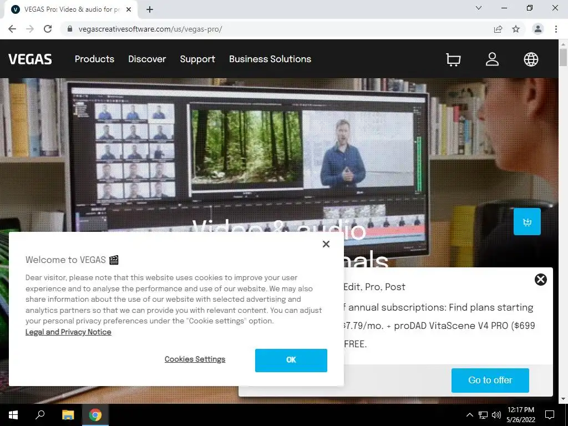Dismiss the Edit, Pro, Post offer popup
568x426 pixels.
pyautogui.click(x=540, y=280)
